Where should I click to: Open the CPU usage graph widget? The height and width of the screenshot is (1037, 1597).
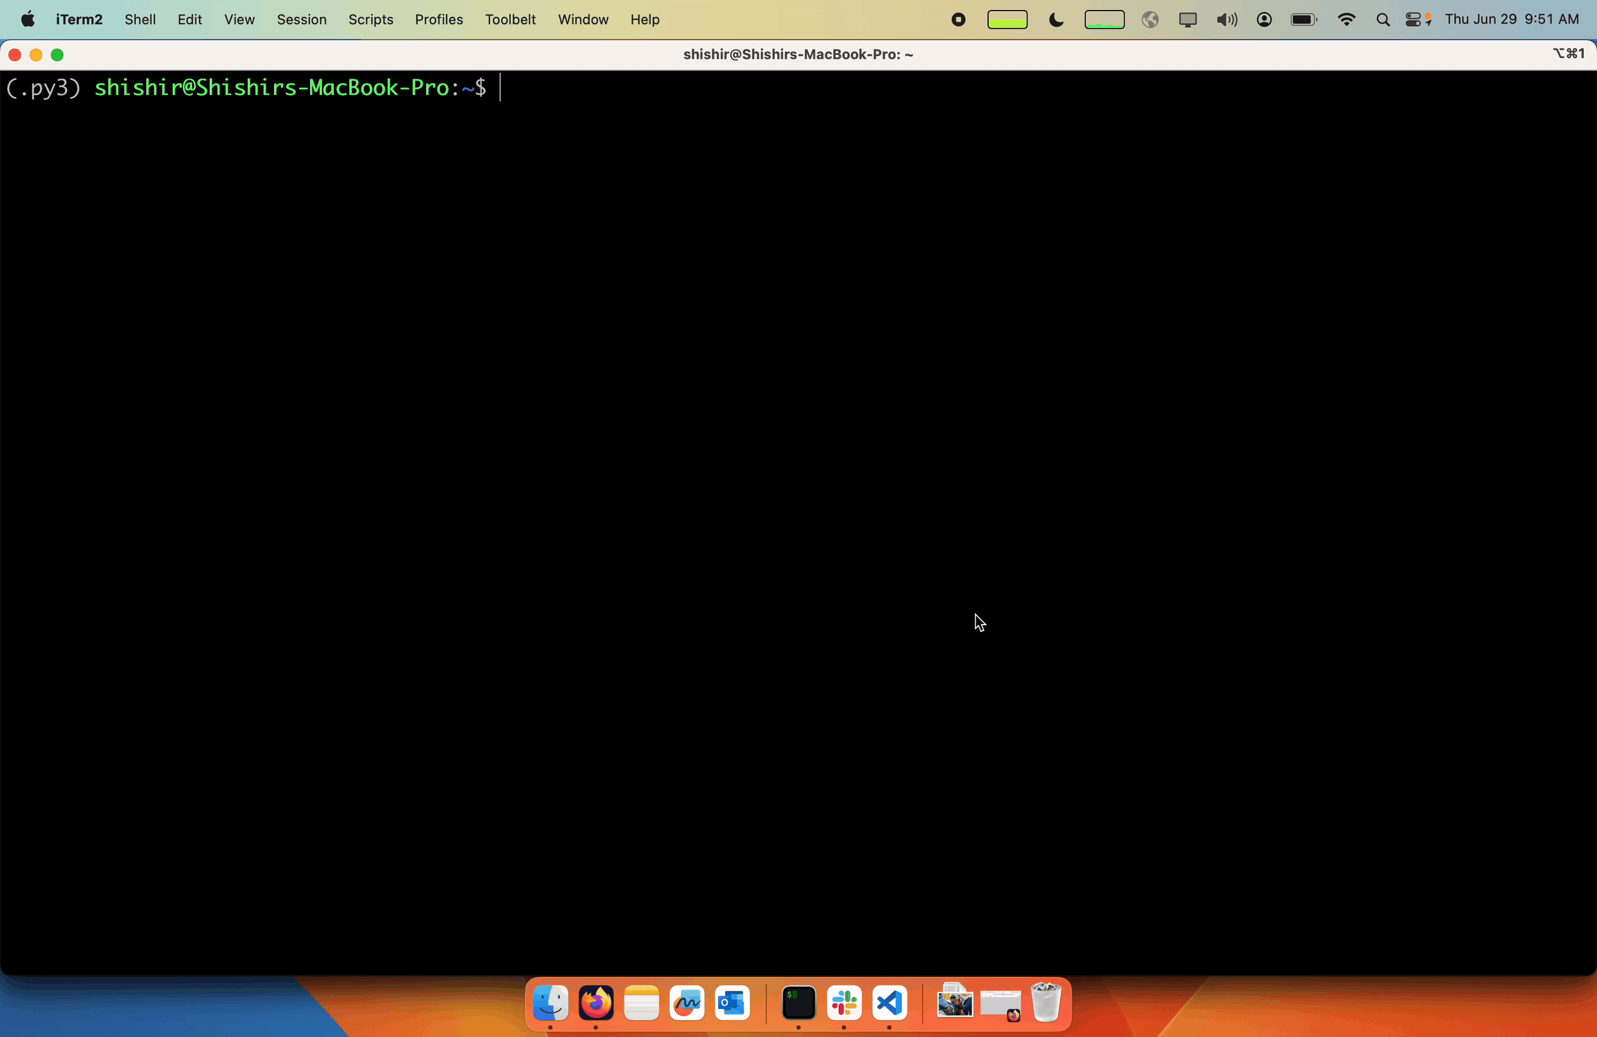1104,19
